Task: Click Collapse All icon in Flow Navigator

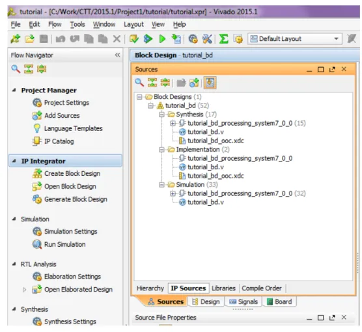Action: coord(29,69)
